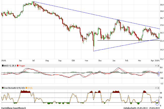This screenshot has width=164, height=109.
Task: Click the blue circle marker in Stochastik panel
Action: [x=157, y=103]
